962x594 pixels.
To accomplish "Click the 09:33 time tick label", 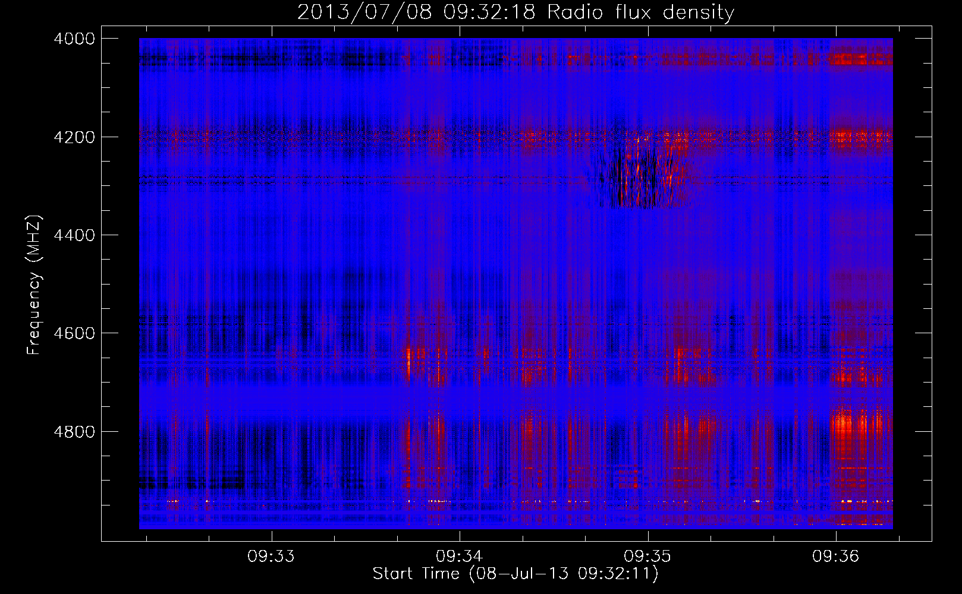I will click(271, 557).
